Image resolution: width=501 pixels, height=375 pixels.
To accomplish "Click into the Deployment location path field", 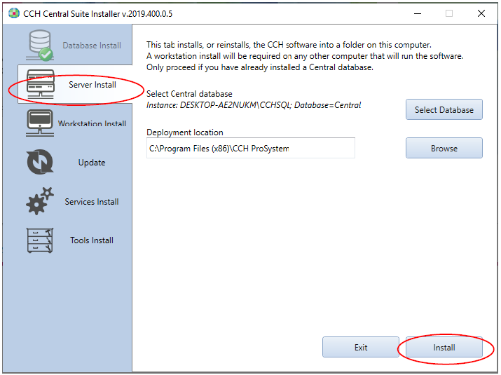I will pos(251,148).
